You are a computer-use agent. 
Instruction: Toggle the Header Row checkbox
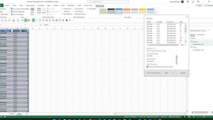(x=63, y=9)
